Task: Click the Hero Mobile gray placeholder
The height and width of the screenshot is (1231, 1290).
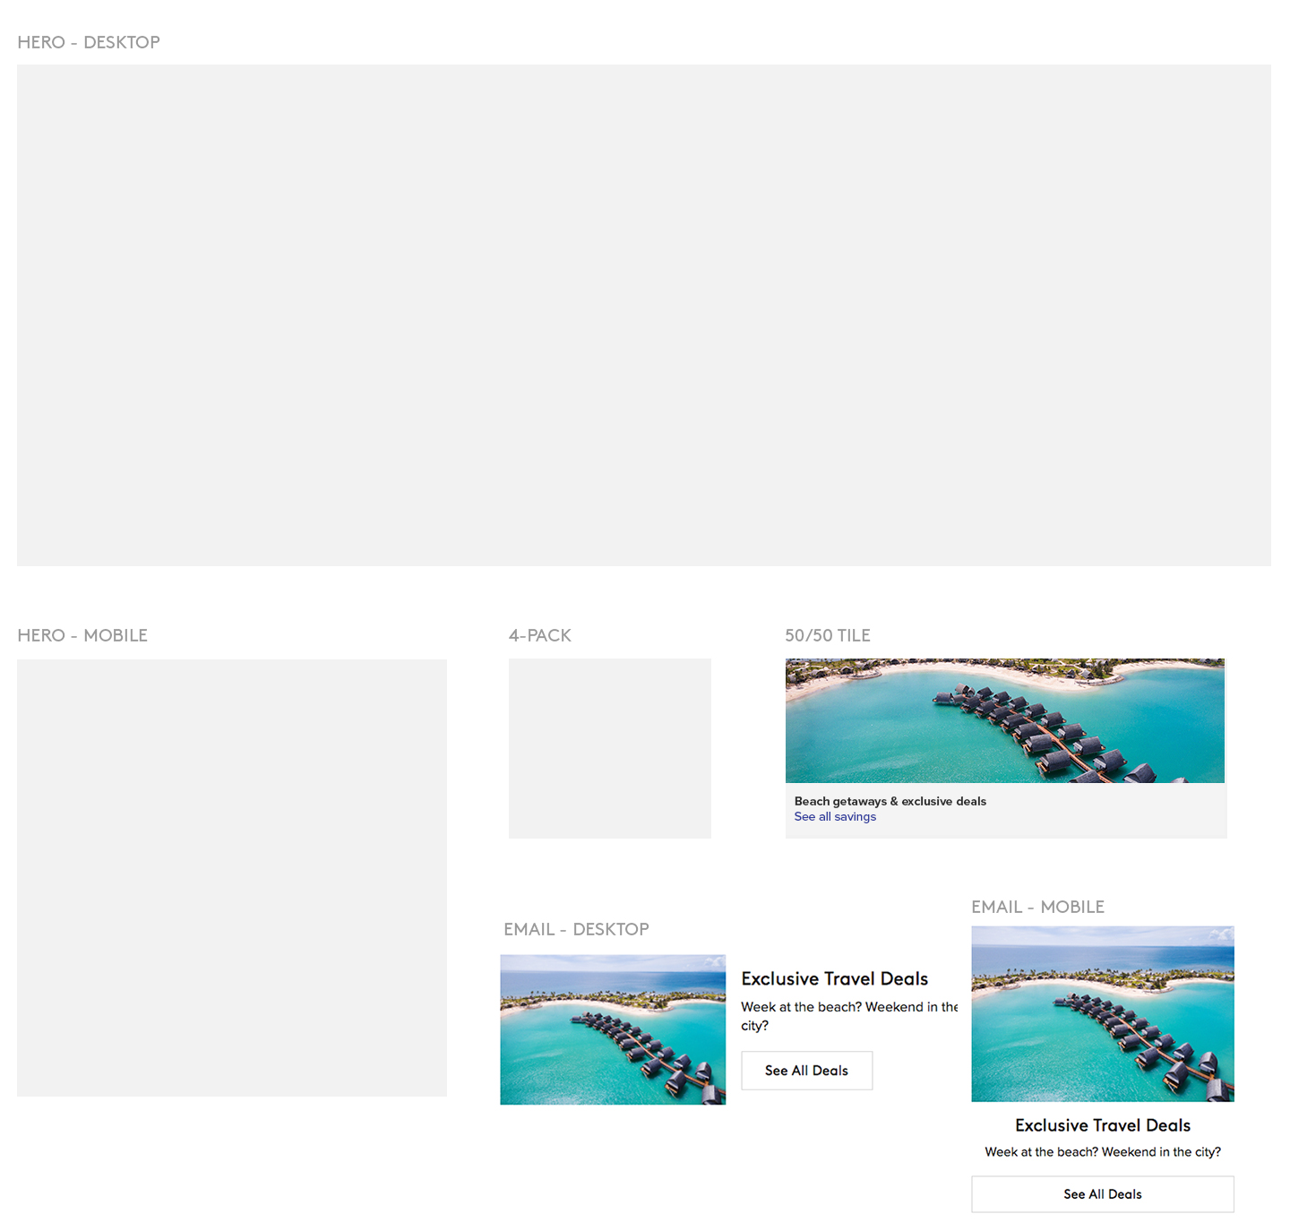Action: pos(231,877)
